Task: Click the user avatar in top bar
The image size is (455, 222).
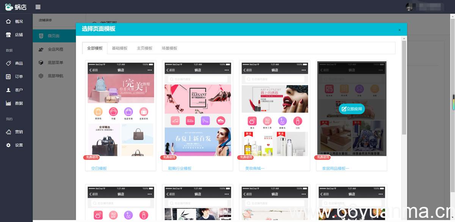Action: pyautogui.click(x=409, y=7)
